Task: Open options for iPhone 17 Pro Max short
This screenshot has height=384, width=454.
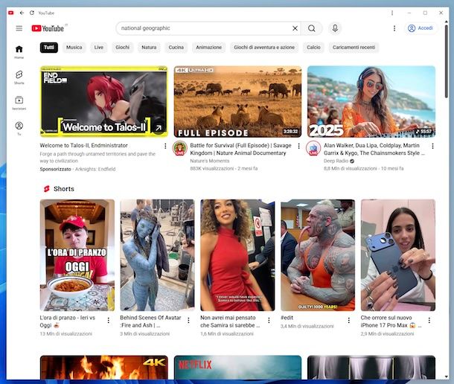Action: (429, 320)
